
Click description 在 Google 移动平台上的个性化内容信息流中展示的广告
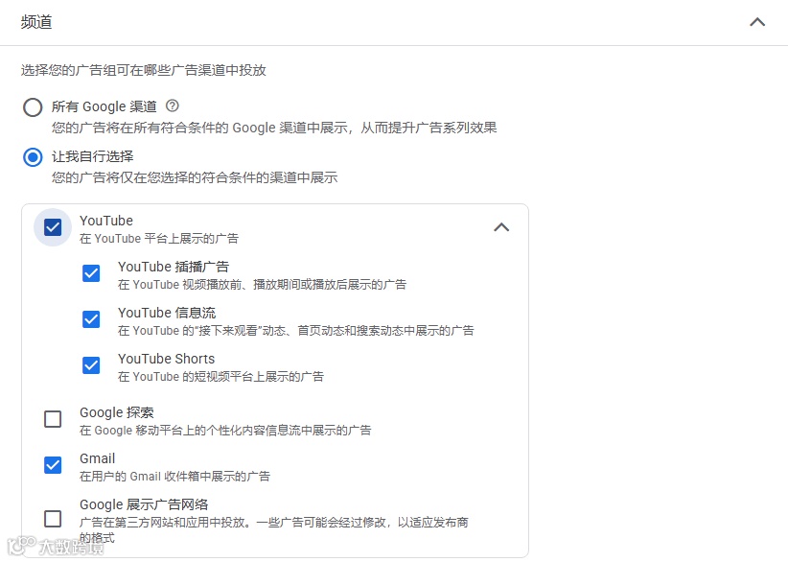(x=225, y=431)
